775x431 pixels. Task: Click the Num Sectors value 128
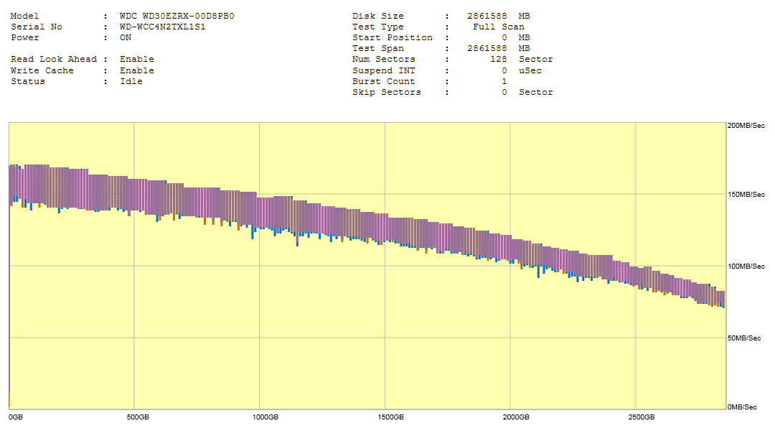point(499,59)
